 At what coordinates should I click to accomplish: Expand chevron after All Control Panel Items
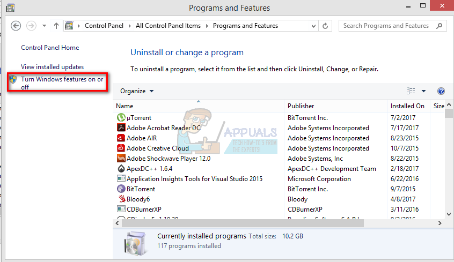pyautogui.click(x=207, y=26)
